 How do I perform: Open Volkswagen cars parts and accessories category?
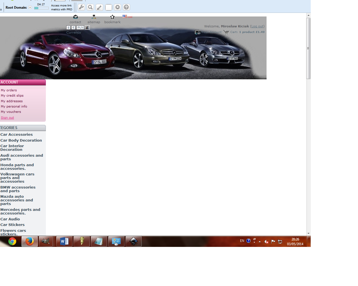coord(17,178)
